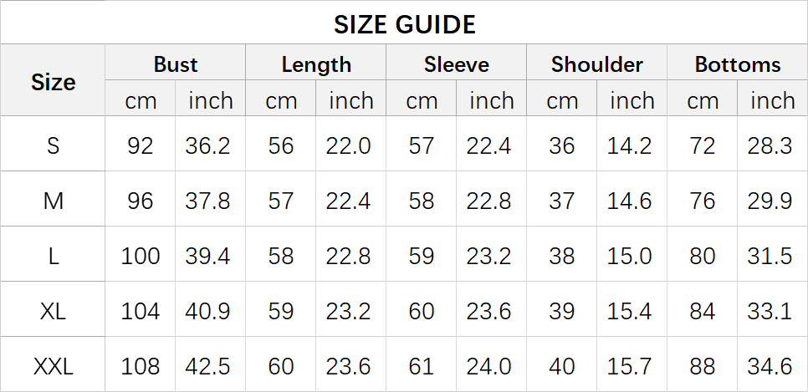Select the 72 cm bottoms value
The height and width of the screenshot is (392, 808).
coord(703,145)
